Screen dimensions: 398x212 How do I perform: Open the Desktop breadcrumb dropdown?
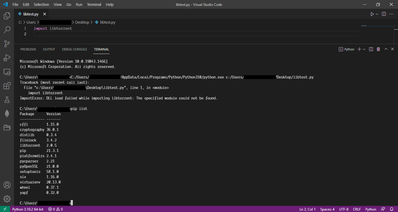tap(82, 22)
